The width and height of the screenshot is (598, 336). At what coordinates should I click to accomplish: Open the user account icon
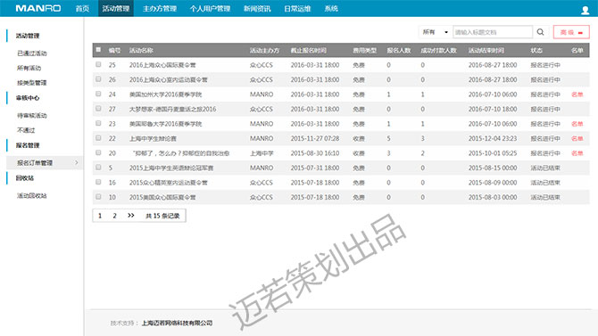pos(585,10)
